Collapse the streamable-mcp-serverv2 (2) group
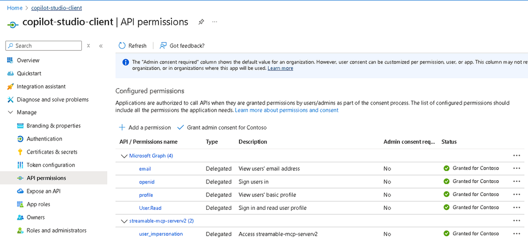The width and height of the screenshot is (528, 240). coord(125,221)
